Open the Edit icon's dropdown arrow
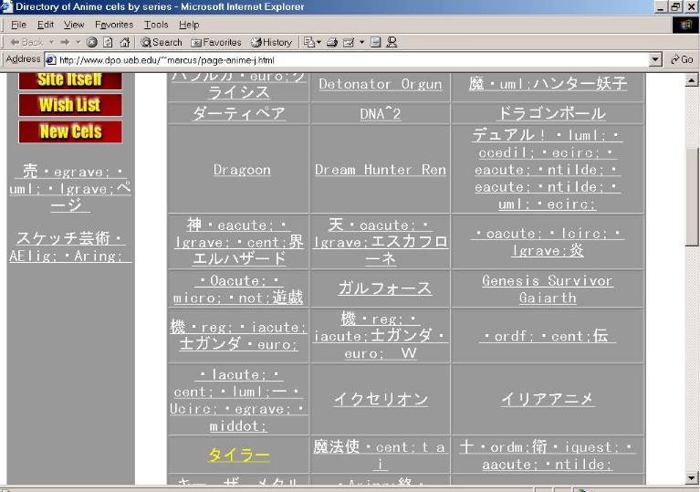This screenshot has width=700, height=492. click(x=362, y=42)
